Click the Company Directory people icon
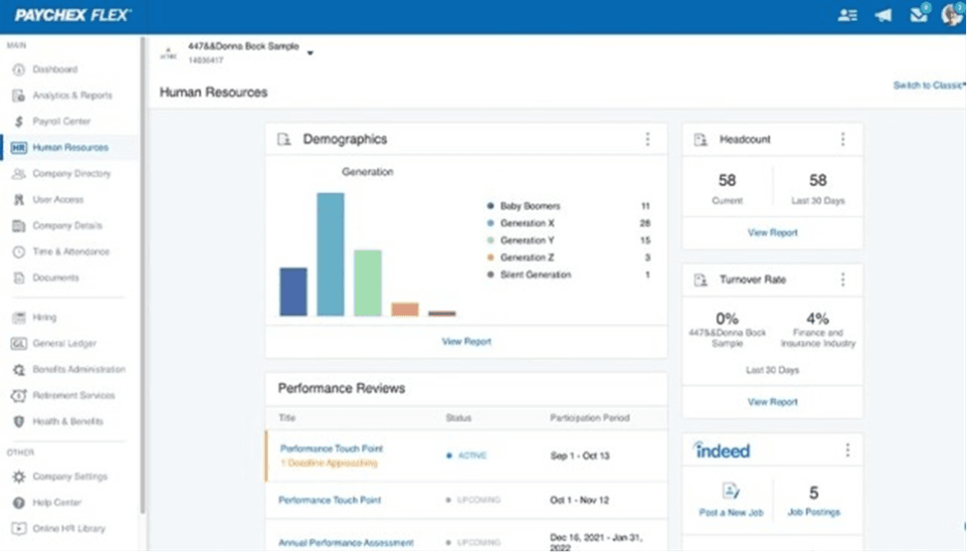Image resolution: width=974 pixels, height=555 pixels. (x=19, y=174)
